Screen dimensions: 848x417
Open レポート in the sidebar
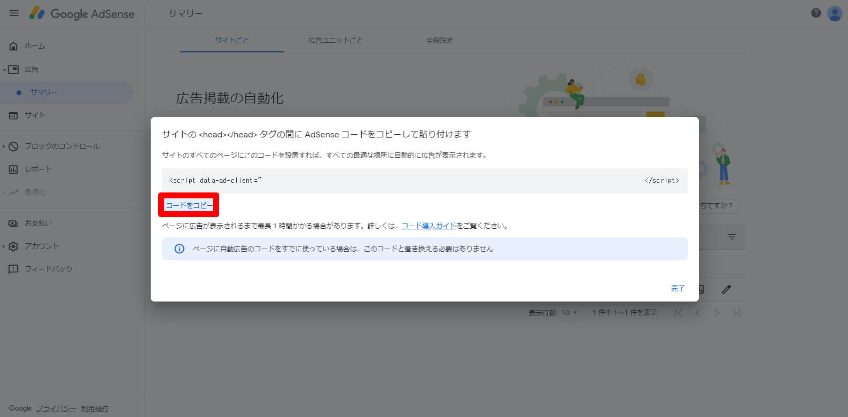pos(38,169)
